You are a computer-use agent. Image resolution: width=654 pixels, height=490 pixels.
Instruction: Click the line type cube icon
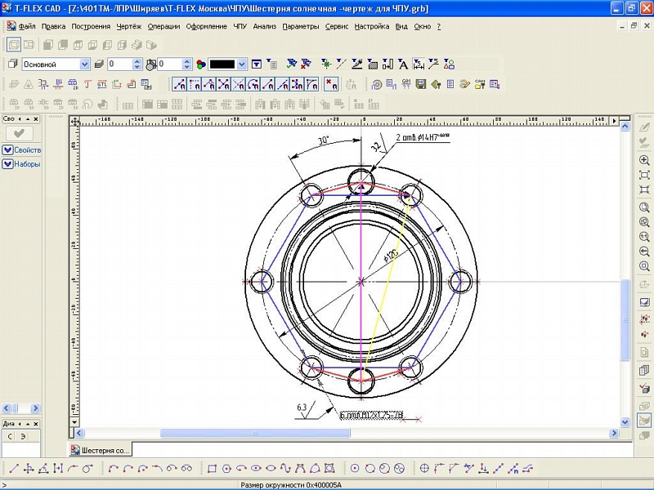pos(13,65)
